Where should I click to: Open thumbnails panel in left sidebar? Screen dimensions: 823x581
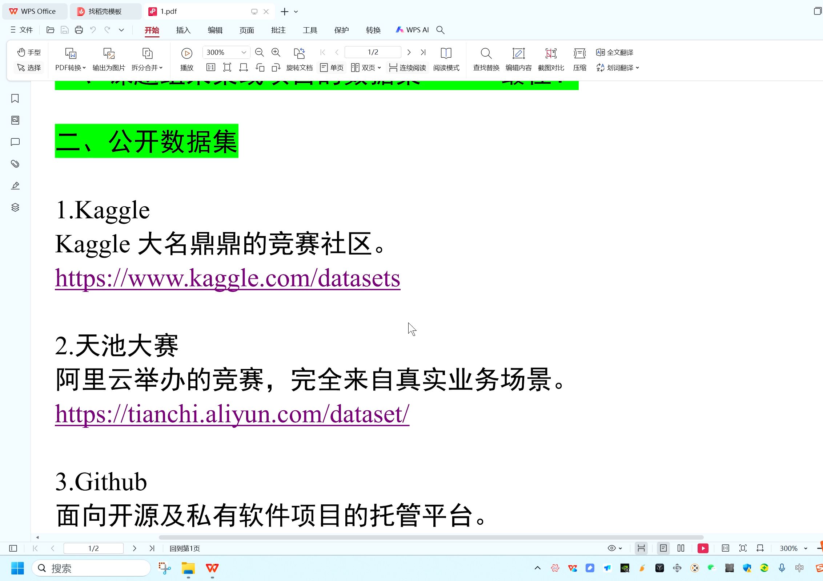pyautogui.click(x=15, y=120)
